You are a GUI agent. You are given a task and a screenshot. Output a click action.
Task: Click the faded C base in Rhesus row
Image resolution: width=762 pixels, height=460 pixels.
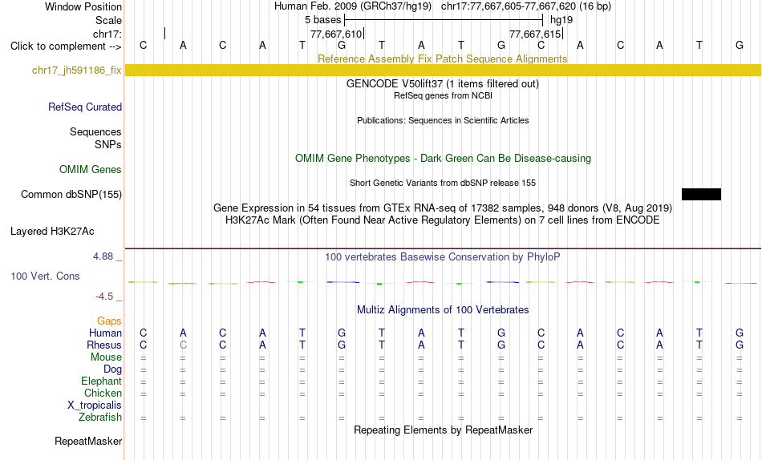pos(183,345)
